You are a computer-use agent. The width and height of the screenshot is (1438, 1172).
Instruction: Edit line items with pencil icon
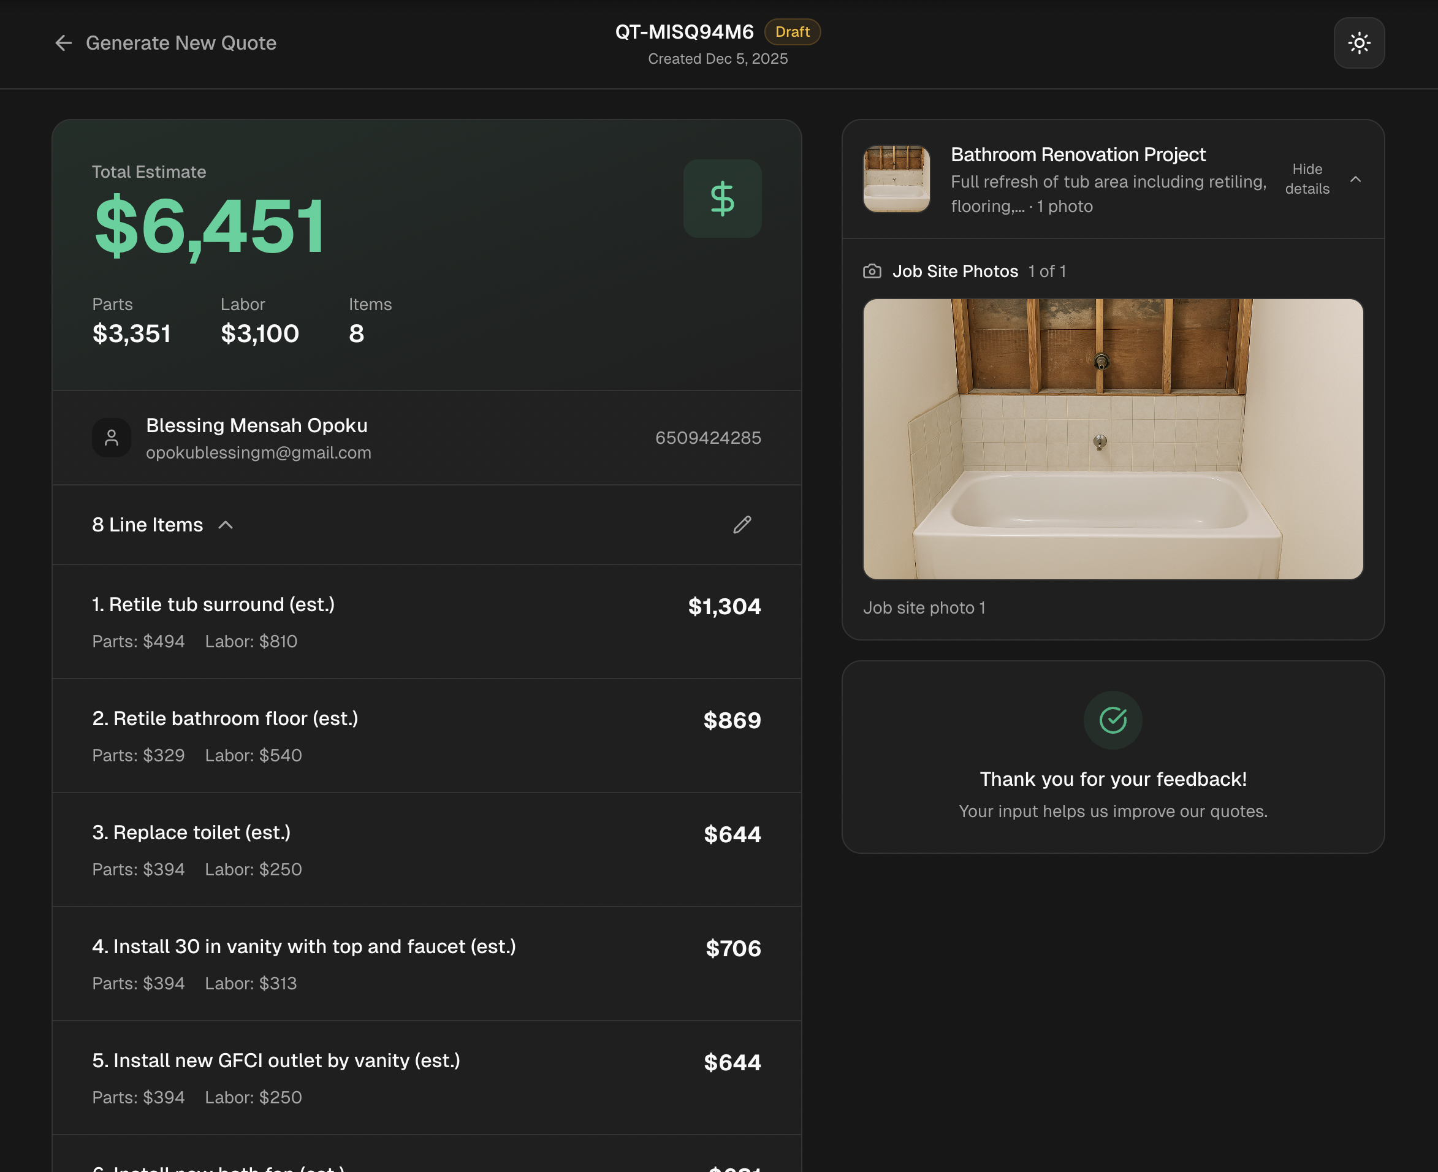pyautogui.click(x=742, y=525)
